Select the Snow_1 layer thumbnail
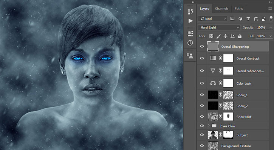Screen dimensions: 274x150 [x=213, y=95]
